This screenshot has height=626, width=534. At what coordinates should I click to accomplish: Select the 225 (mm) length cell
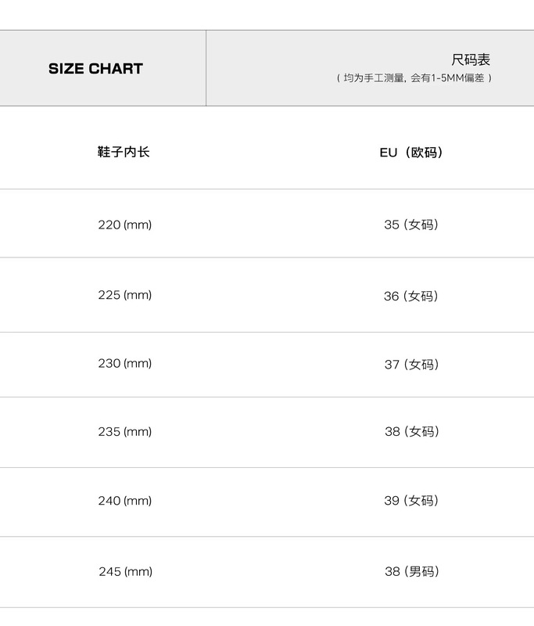(125, 295)
